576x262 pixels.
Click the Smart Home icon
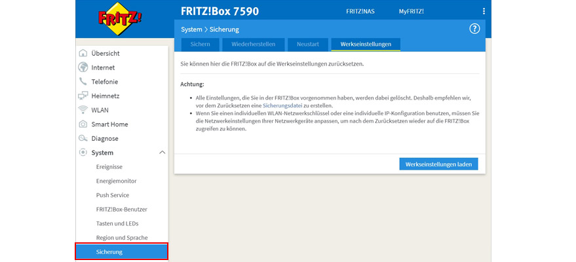83,124
